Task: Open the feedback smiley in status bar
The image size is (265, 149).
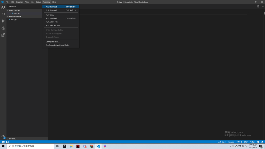Action: (x=258, y=142)
